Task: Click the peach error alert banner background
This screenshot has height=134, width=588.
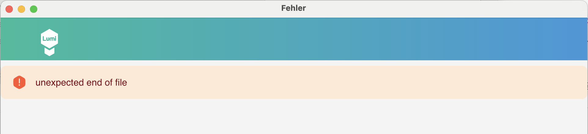Action: tap(306, 83)
